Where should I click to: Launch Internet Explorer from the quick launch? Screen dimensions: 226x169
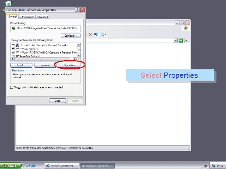[x=33, y=165]
